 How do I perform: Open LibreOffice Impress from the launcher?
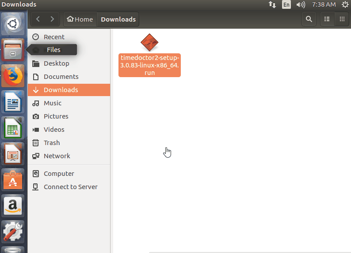coord(13,154)
